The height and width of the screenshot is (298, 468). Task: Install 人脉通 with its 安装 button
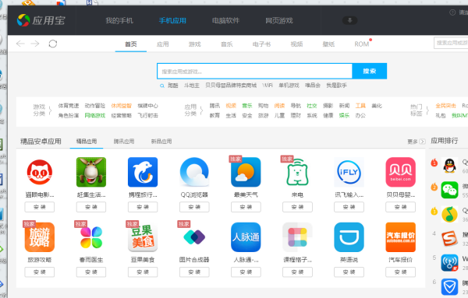246,272
